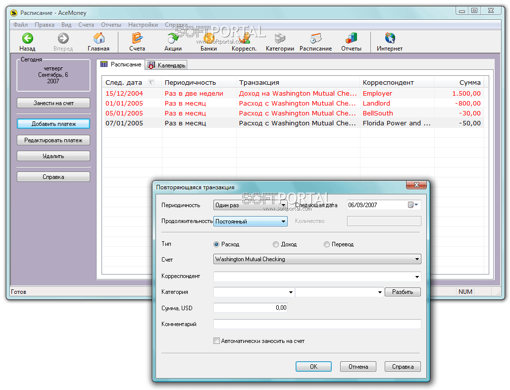
Task: Click the Назад back arrow icon
Action: click(27, 39)
